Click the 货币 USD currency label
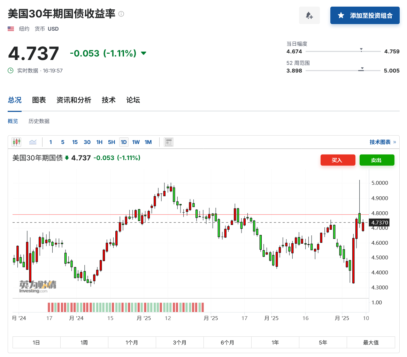Image resolution: width=407 pixels, height=357 pixels. point(47,29)
